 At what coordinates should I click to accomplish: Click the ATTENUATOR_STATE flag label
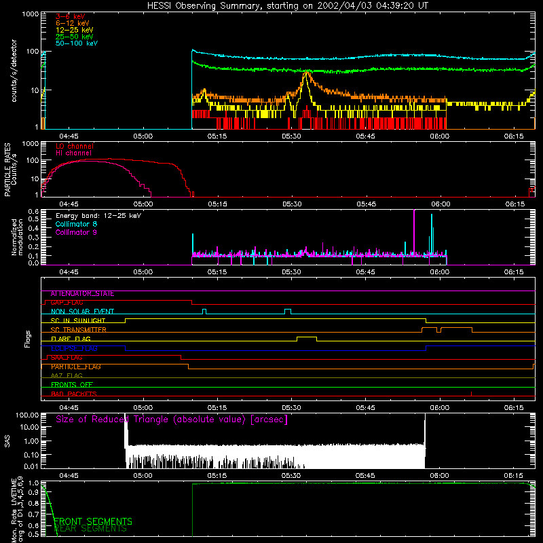pos(82,294)
